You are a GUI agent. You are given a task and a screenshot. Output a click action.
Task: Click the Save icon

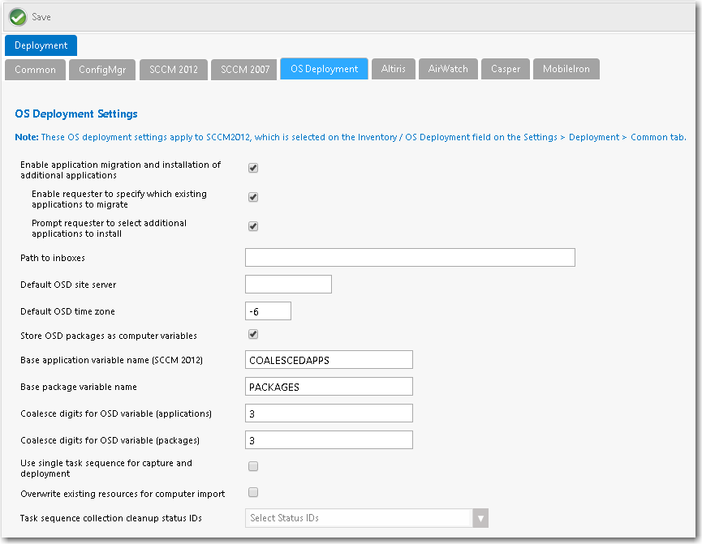click(17, 16)
